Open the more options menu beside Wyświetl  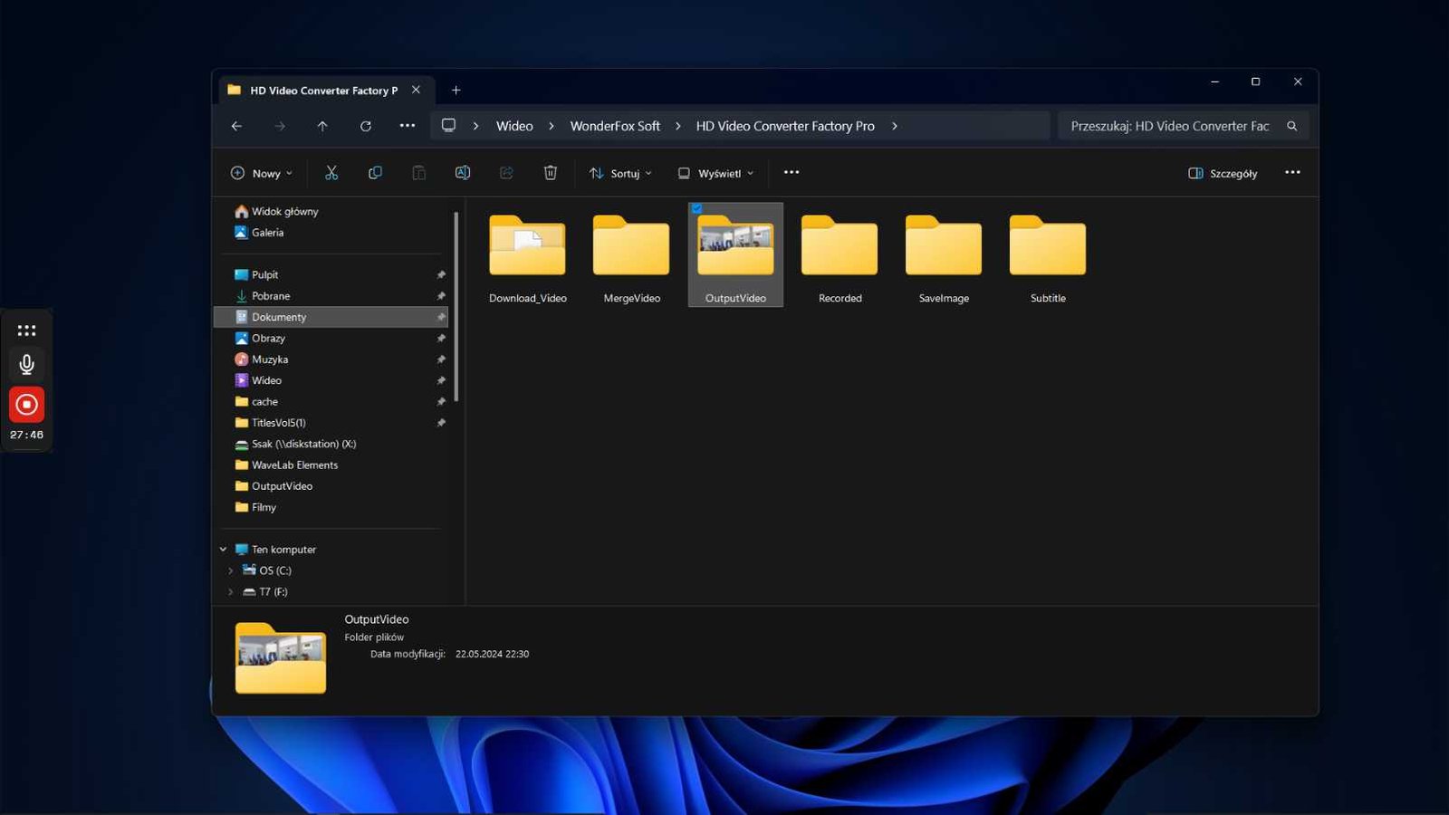pos(792,172)
